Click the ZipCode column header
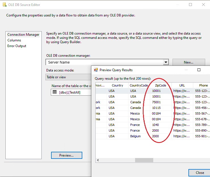 (x=161, y=85)
